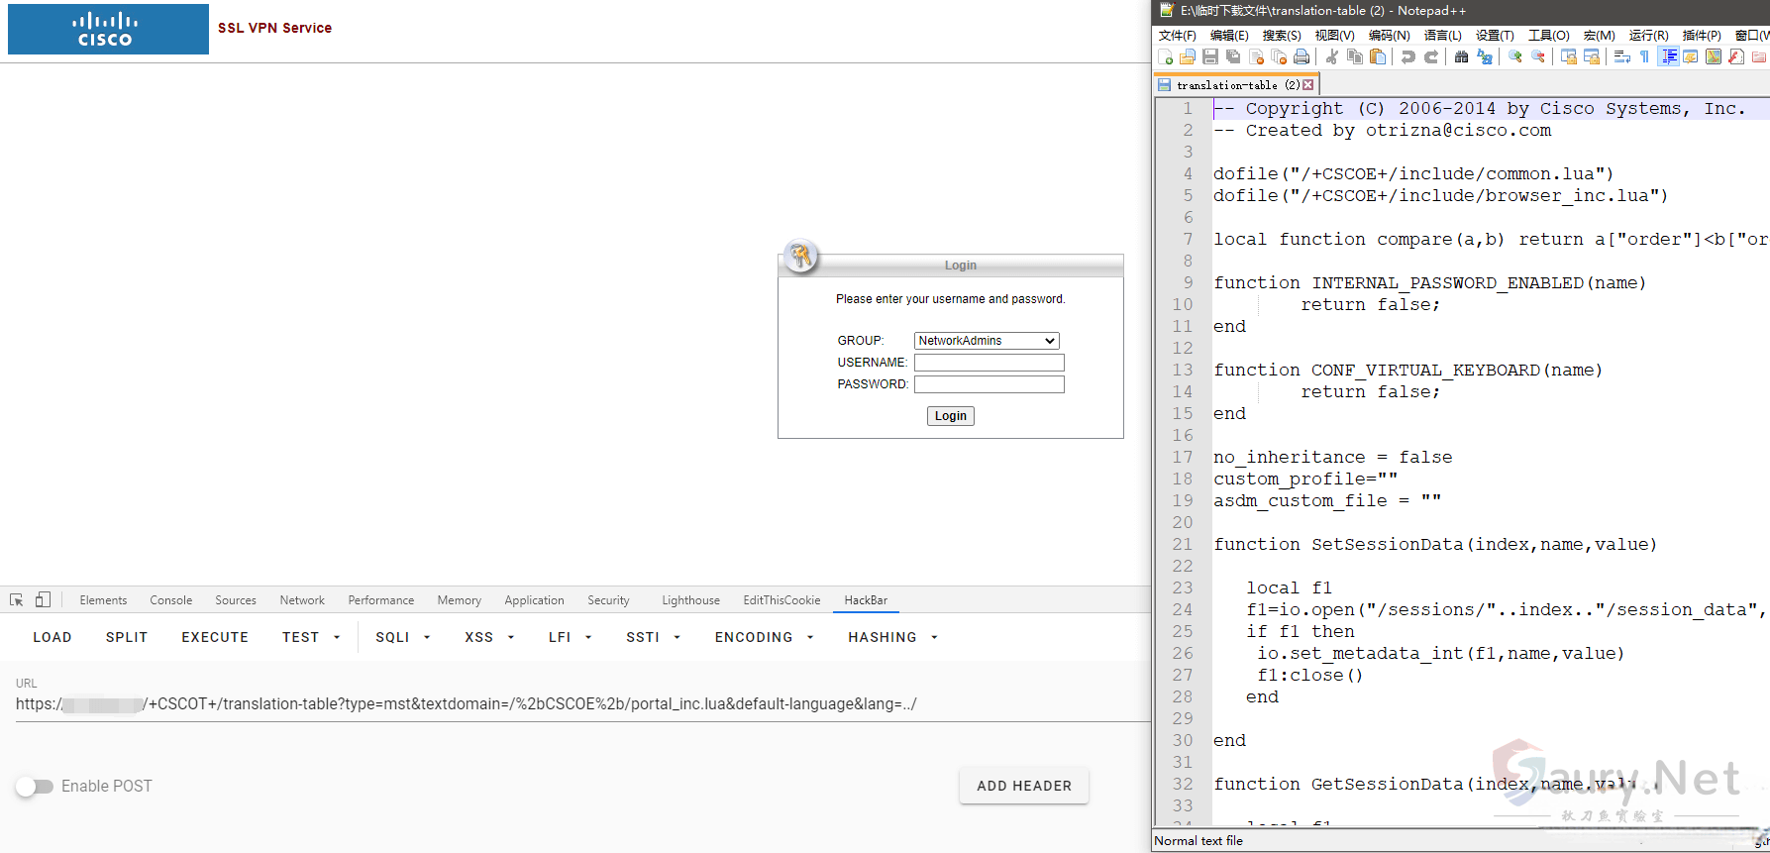Viewport: 1770px width, 853px height.
Task: Expand the SQLI dropdown in HackBar
Action: tap(402, 638)
